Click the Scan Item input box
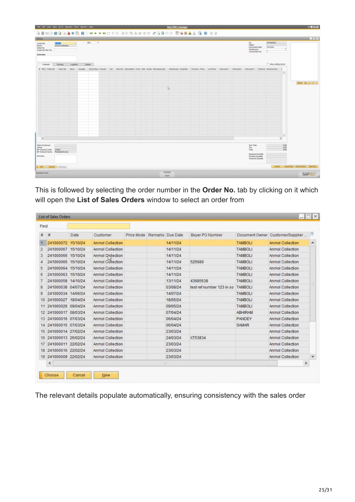Screen dimensions: 355x502 pyautogui.click(x=57, y=59)
